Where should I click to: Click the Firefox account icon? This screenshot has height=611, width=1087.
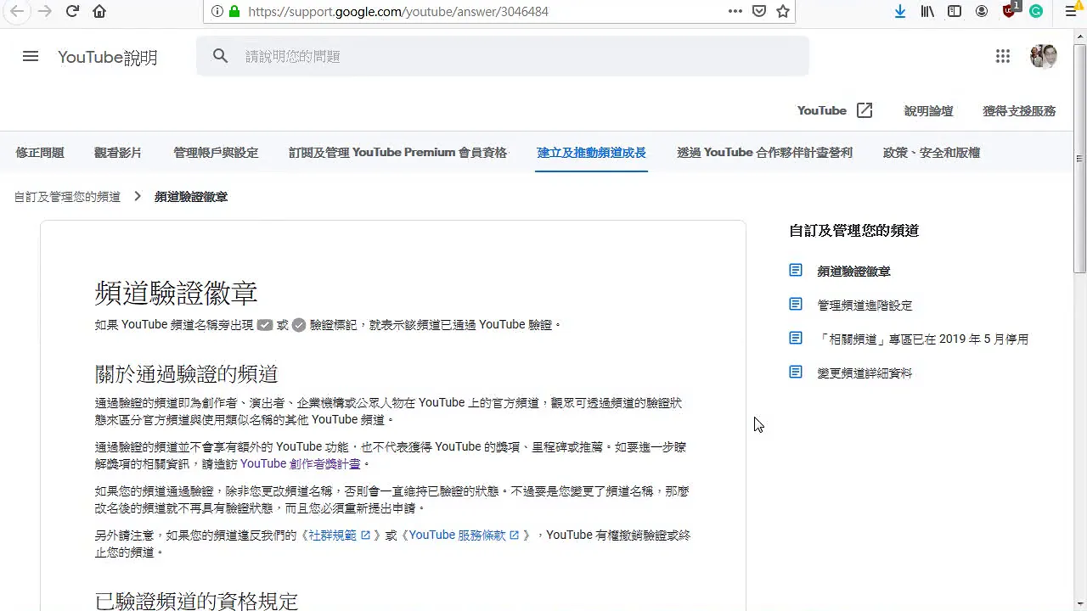982,11
